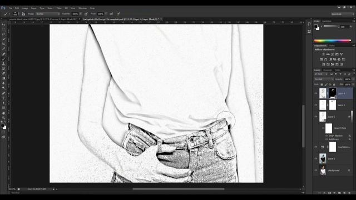Select the Move tool

[3, 24]
